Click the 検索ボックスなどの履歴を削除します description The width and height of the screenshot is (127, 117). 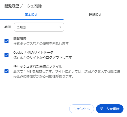[41, 43]
